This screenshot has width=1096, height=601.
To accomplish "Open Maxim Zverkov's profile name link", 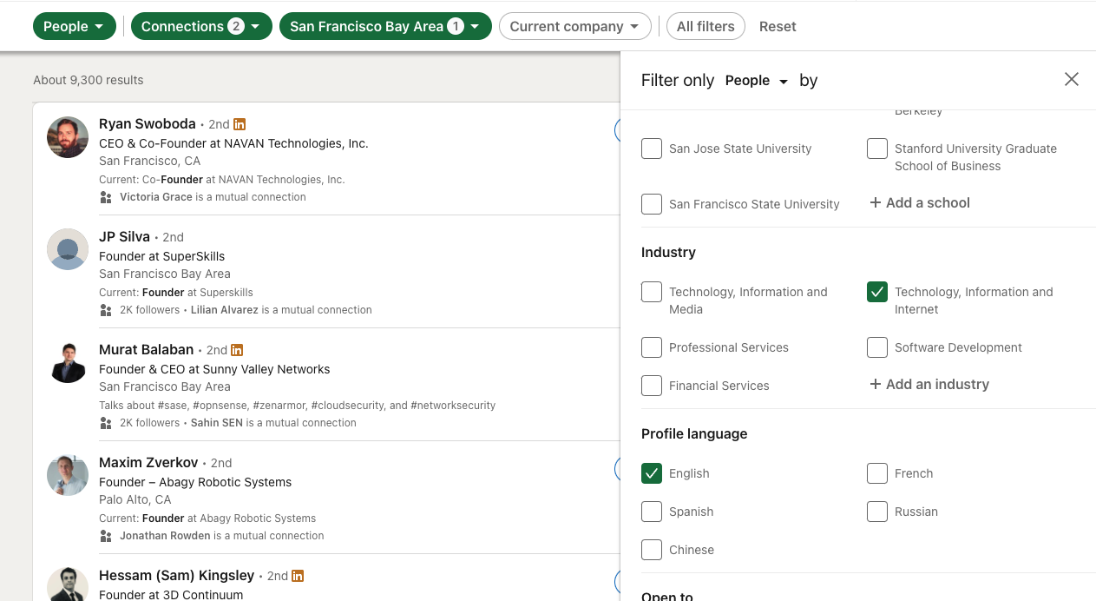I will tap(148, 462).
